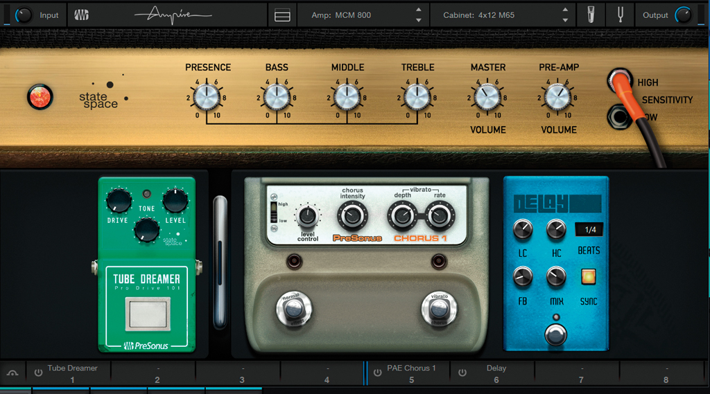Stomp the Chorus vibrato/chorus footswitch
The height and width of the screenshot is (394, 710).
point(439,310)
